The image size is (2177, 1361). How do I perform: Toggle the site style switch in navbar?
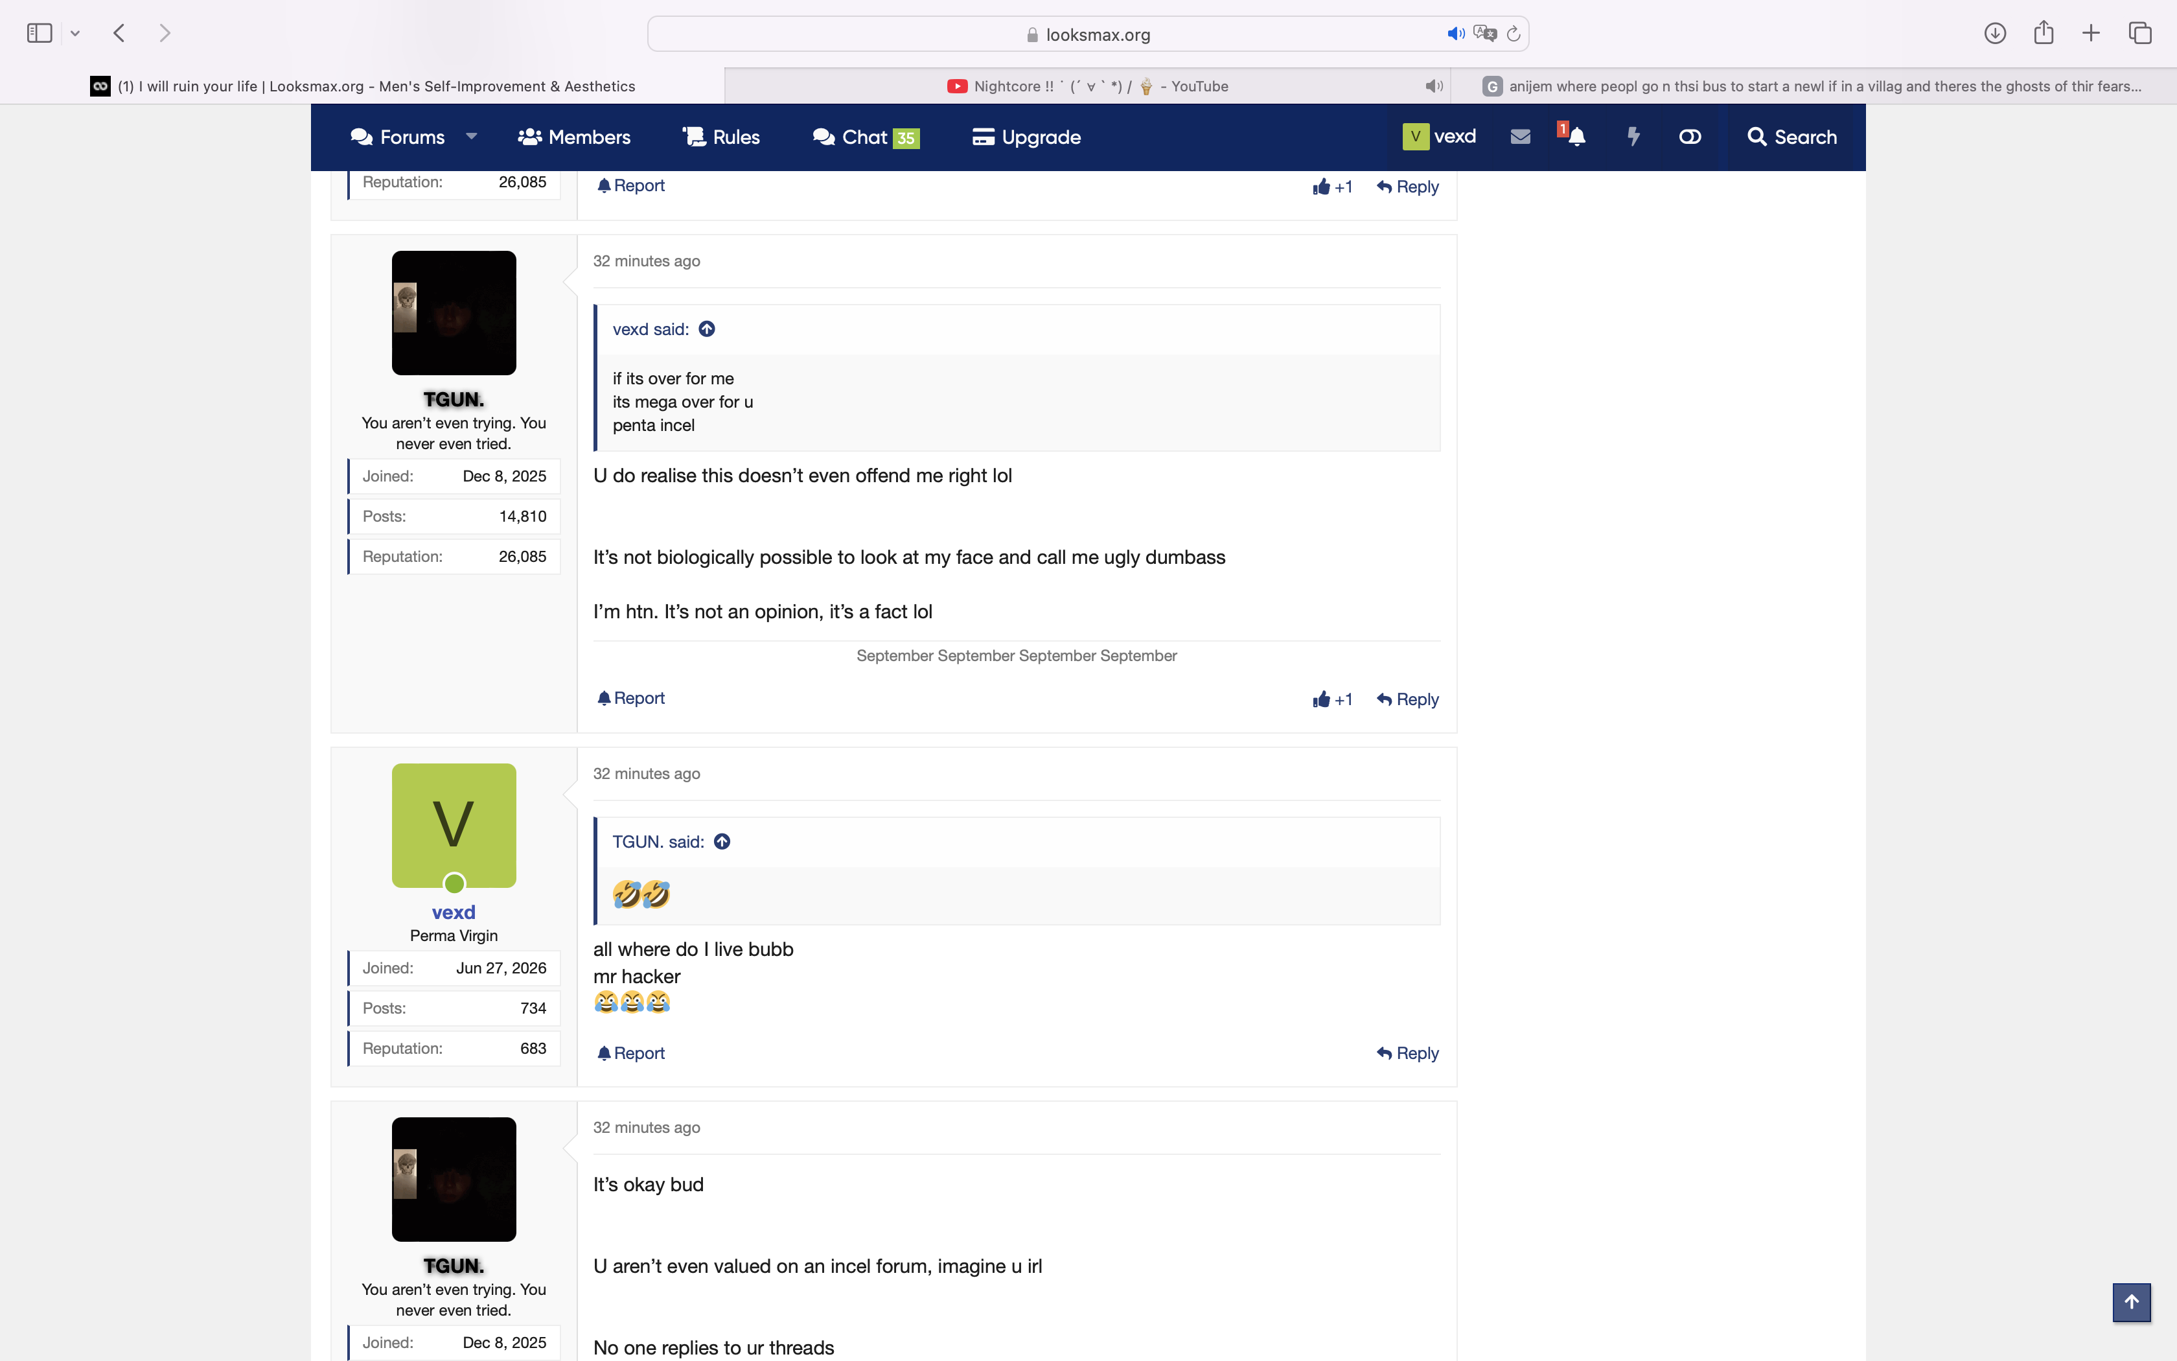(1689, 137)
